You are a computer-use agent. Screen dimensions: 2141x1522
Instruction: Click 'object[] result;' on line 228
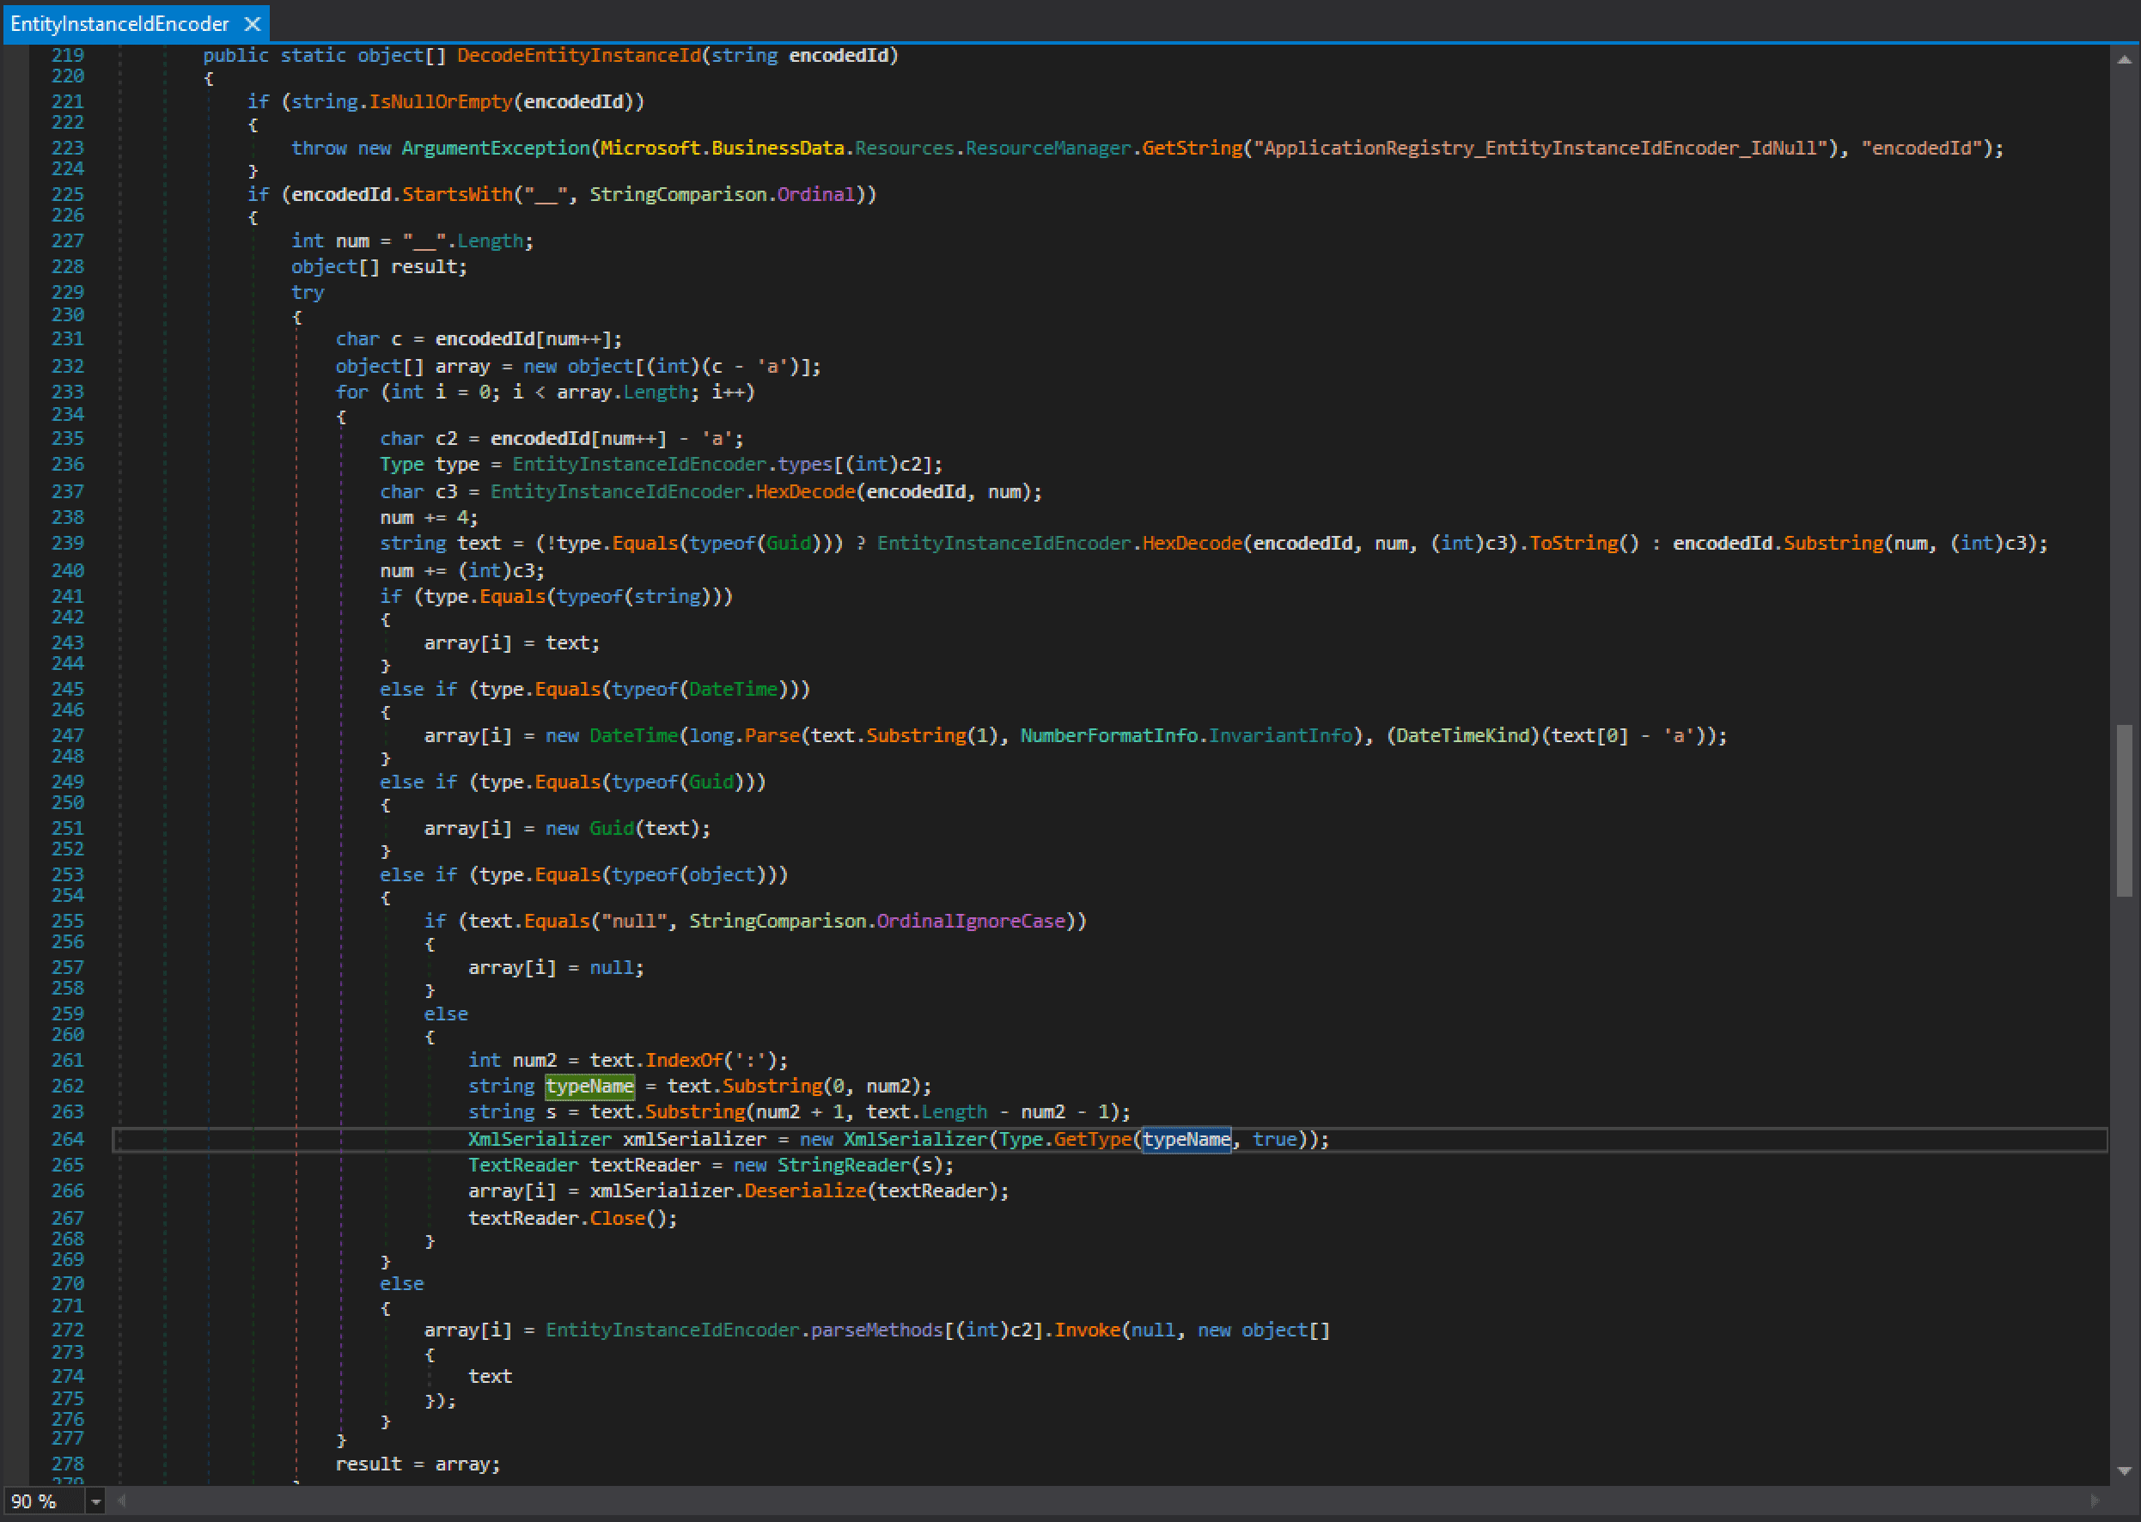coord(379,267)
